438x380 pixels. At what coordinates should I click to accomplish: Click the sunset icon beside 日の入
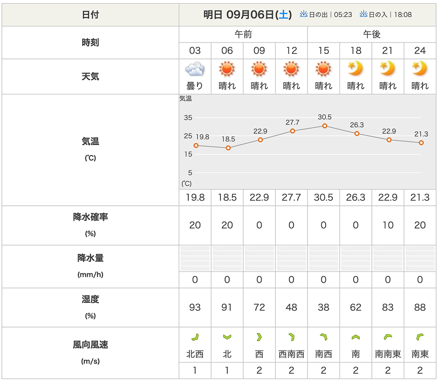click(x=364, y=14)
